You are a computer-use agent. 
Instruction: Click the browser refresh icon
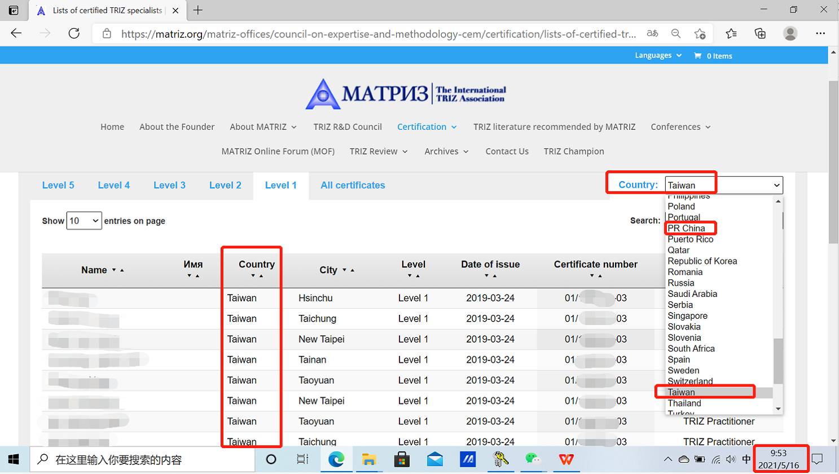coord(74,33)
